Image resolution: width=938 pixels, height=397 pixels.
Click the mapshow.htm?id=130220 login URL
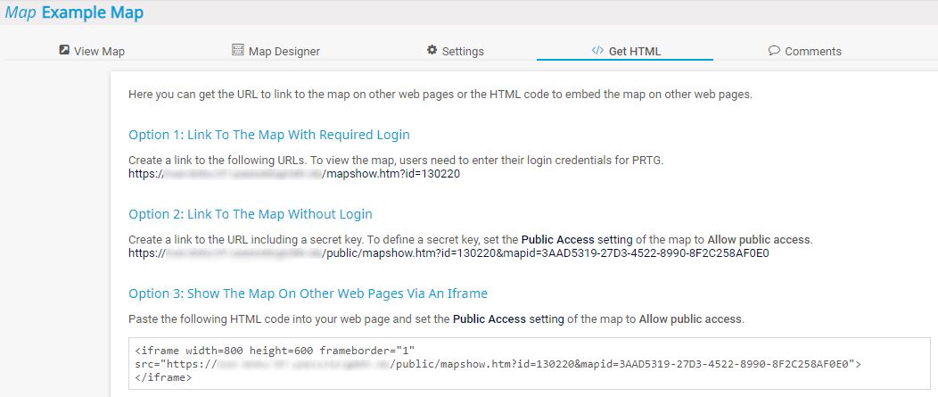click(x=294, y=174)
